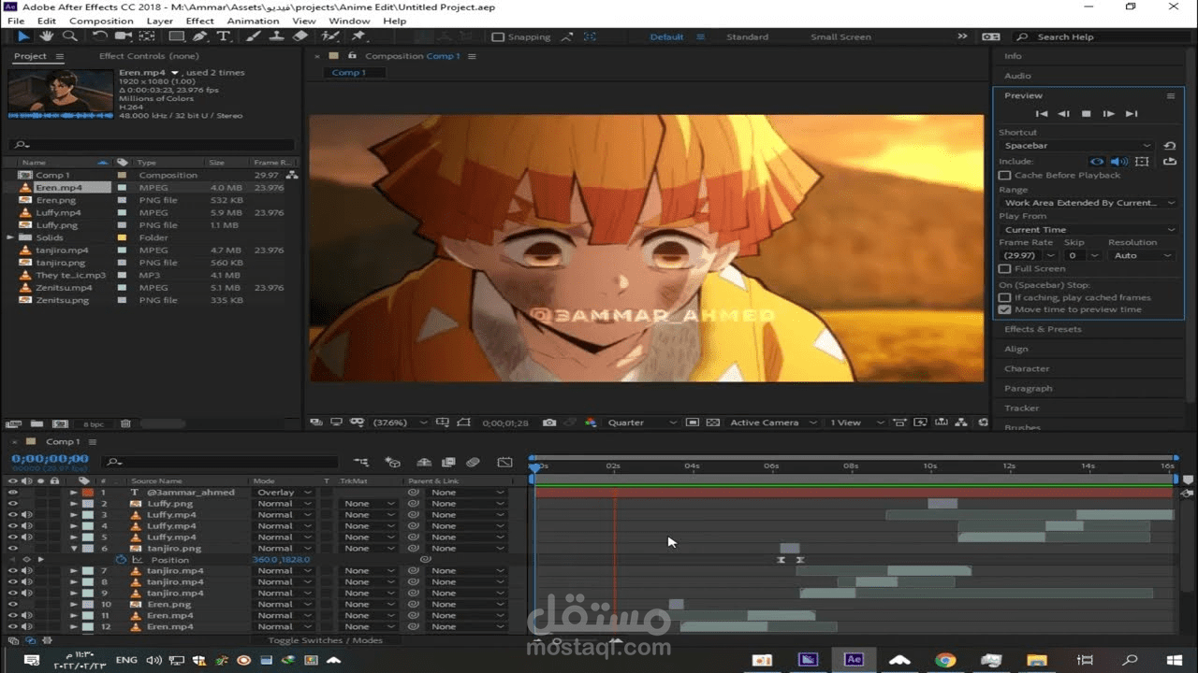The height and width of the screenshot is (673, 1198).
Task: Open After Effects from the taskbar
Action: tap(854, 659)
